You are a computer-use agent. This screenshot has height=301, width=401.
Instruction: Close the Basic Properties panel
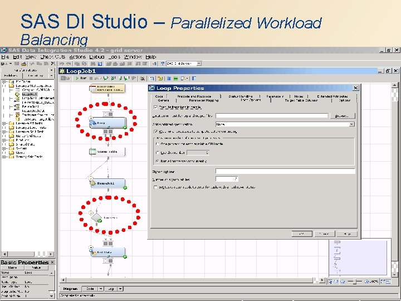point(52,262)
